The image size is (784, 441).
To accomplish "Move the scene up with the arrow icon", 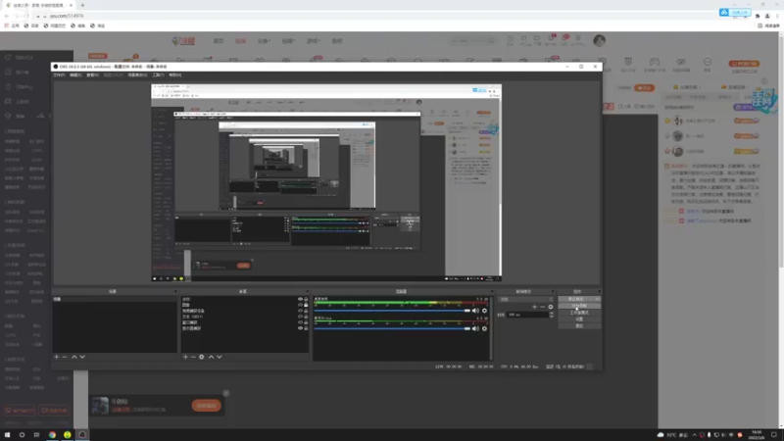I will (74, 357).
